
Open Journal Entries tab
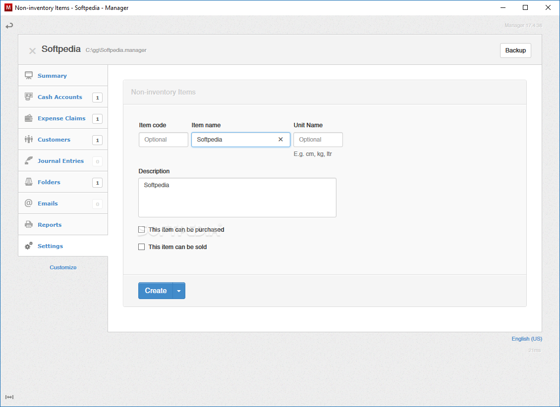click(x=63, y=160)
